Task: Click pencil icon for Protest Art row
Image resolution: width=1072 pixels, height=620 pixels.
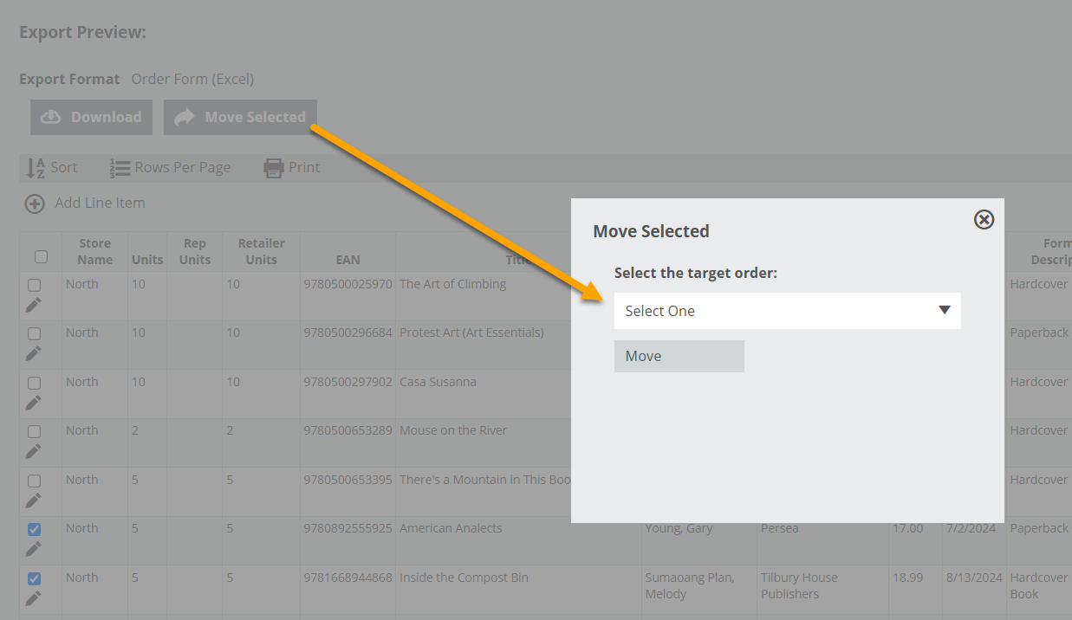Action: tap(33, 353)
